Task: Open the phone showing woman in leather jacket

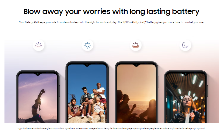Action: point(186,97)
